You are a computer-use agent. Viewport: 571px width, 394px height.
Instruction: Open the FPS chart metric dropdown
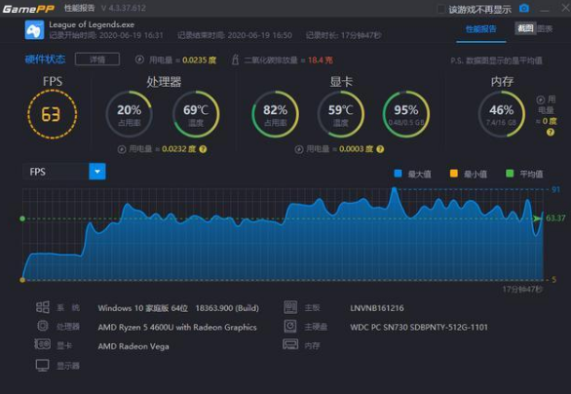pyautogui.click(x=97, y=172)
